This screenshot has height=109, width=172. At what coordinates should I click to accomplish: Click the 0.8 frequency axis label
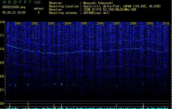pyautogui.click(x=2, y=76)
